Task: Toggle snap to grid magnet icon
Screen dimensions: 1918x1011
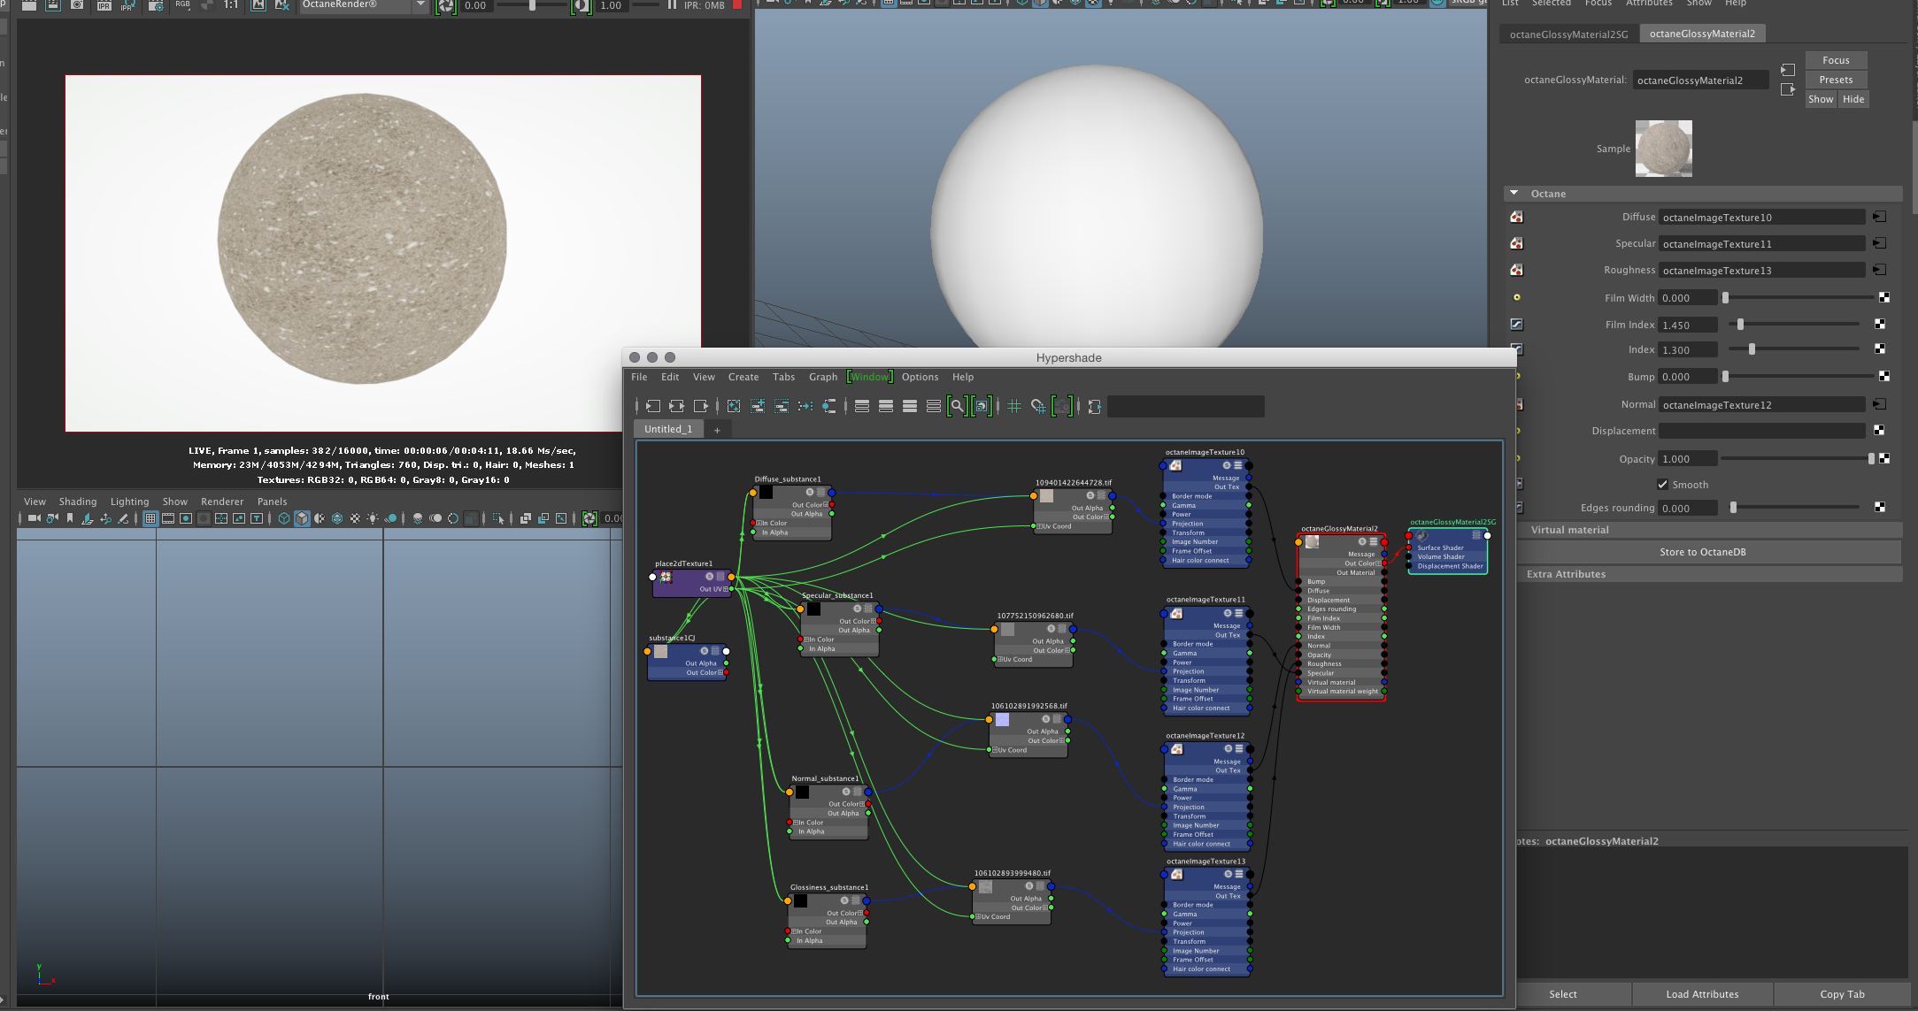Action: [1038, 406]
